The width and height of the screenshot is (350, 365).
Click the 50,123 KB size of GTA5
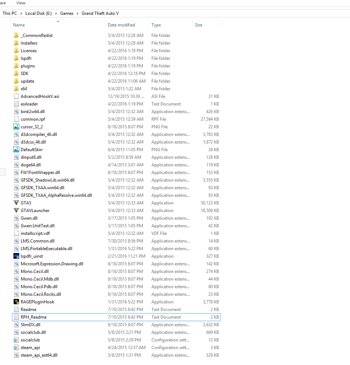pos(209,203)
